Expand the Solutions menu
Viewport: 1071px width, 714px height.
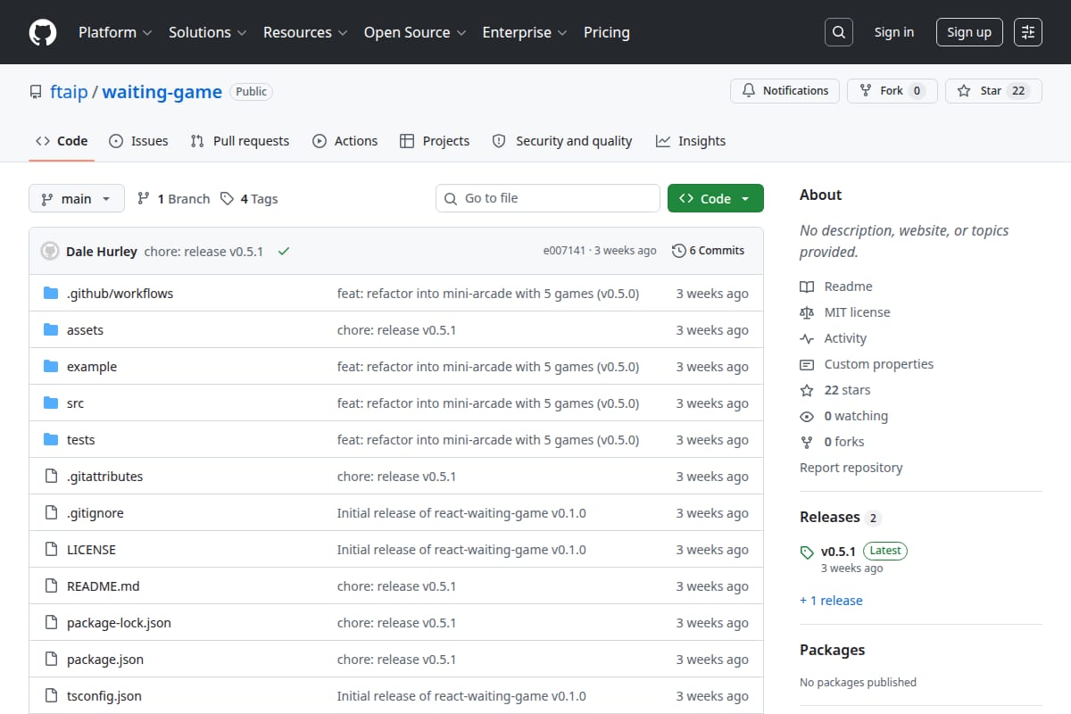(x=207, y=32)
